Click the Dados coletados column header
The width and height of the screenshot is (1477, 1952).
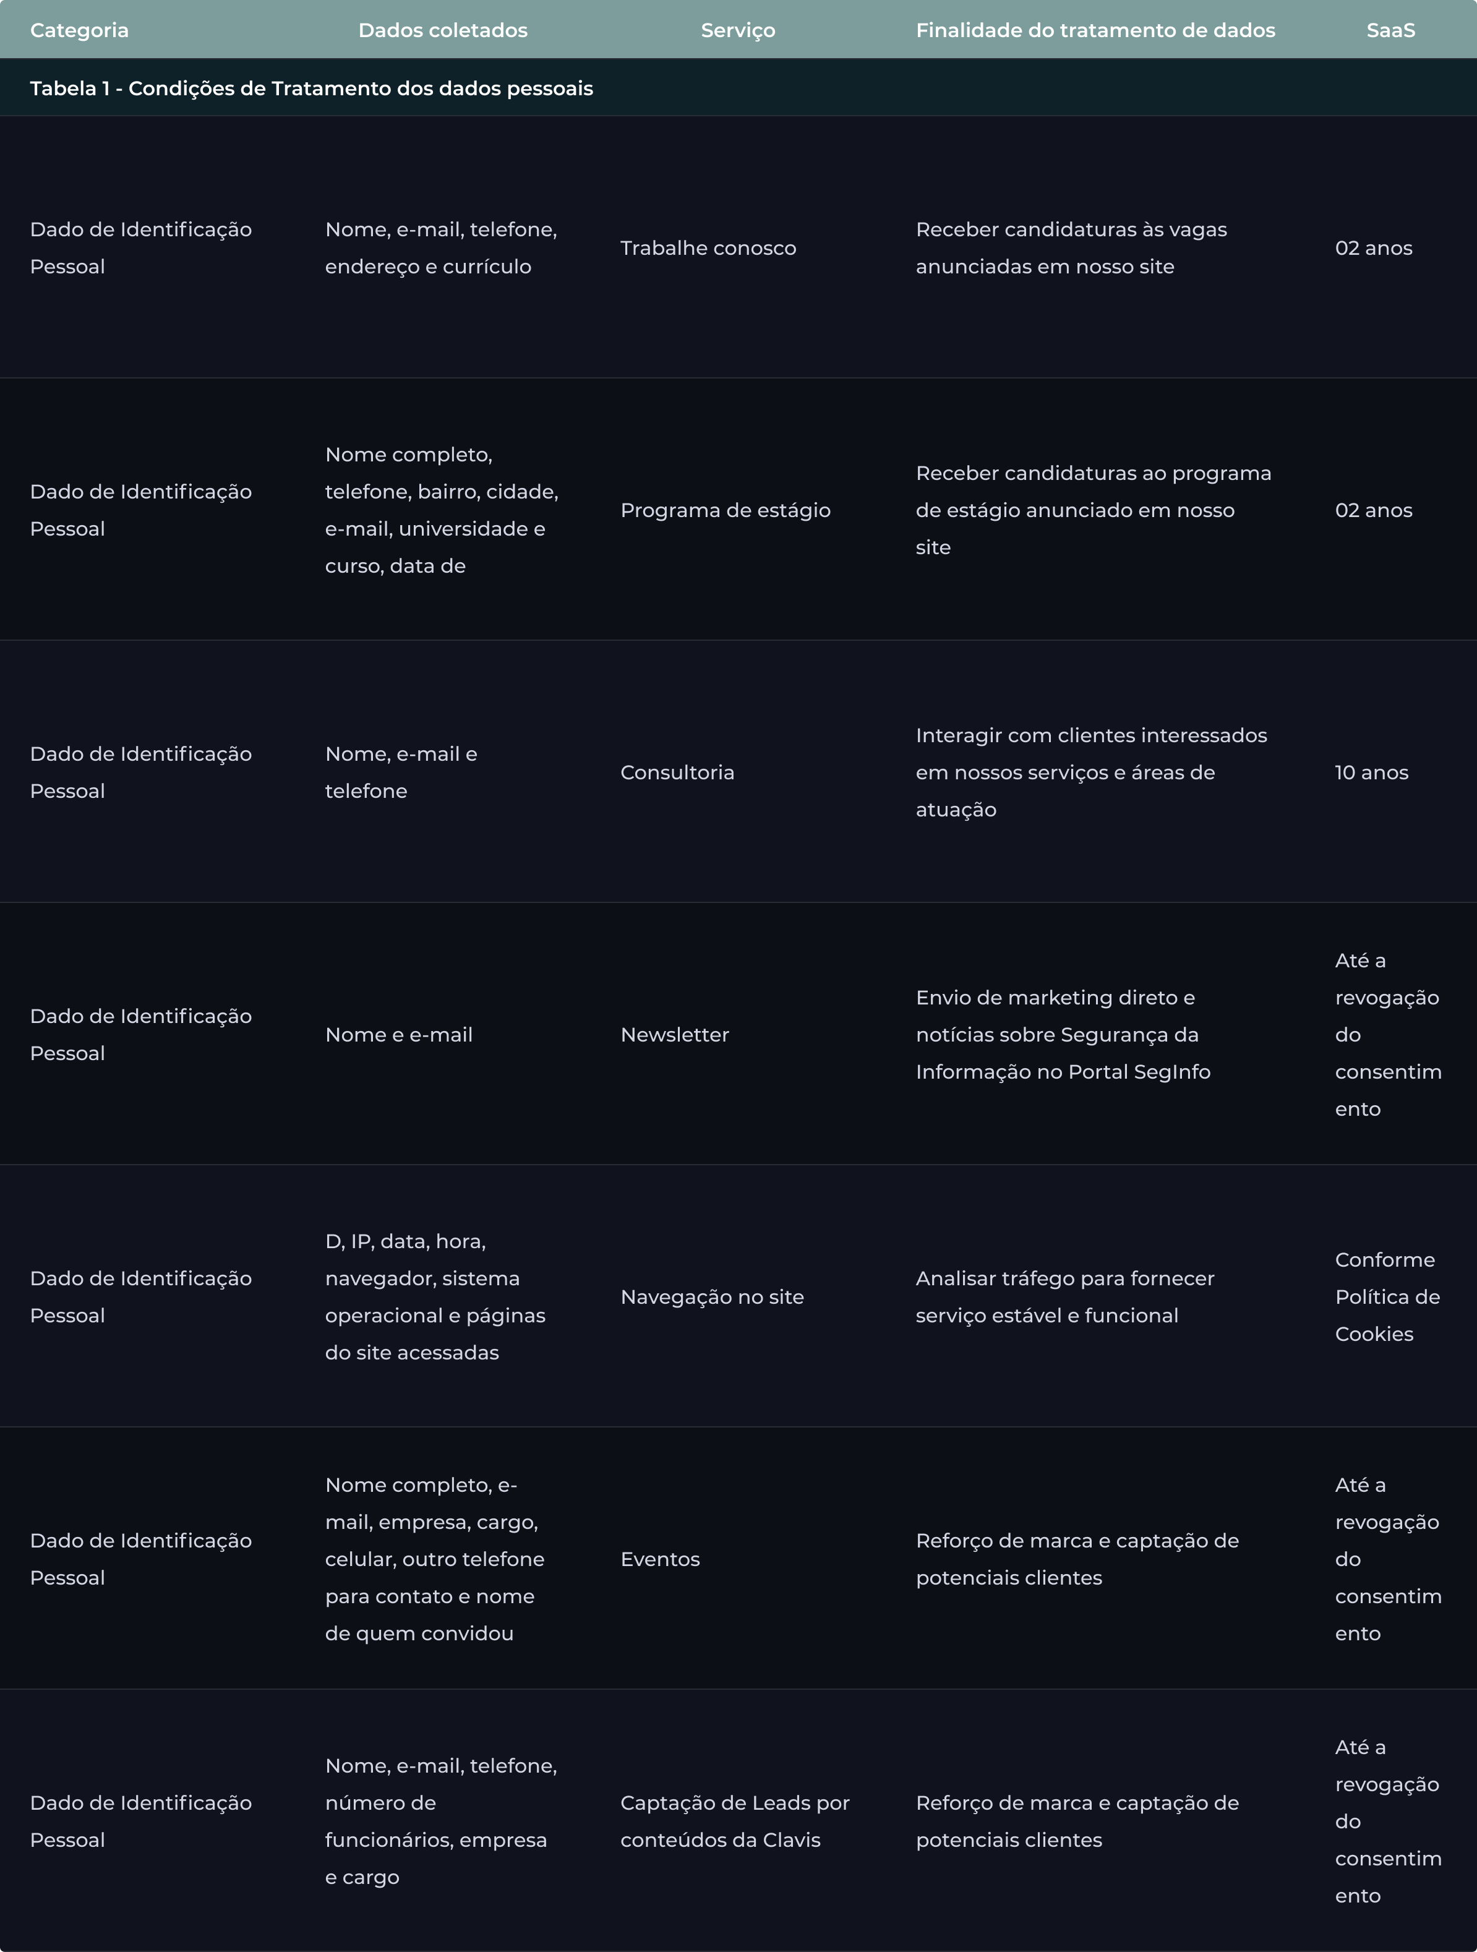pyautogui.click(x=443, y=30)
